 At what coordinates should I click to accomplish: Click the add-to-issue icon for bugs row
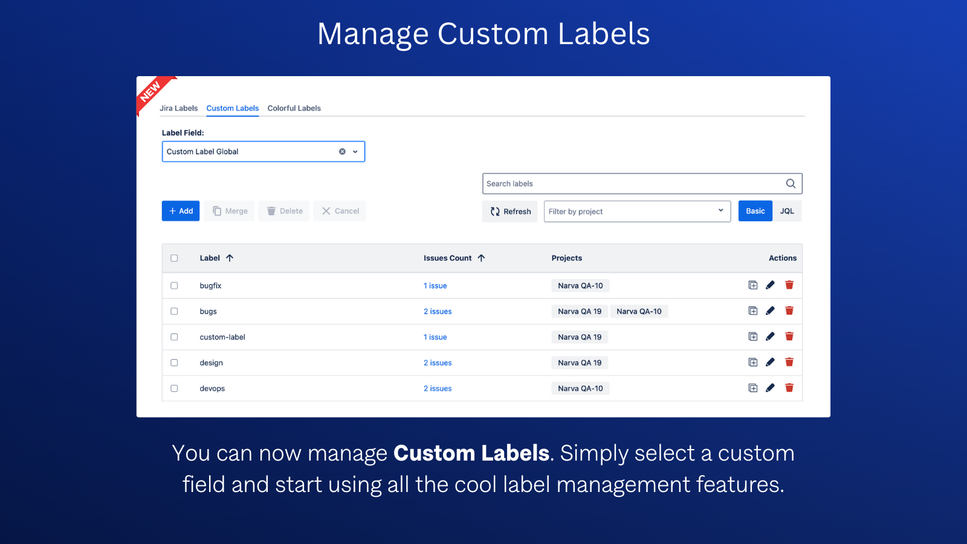point(752,311)
